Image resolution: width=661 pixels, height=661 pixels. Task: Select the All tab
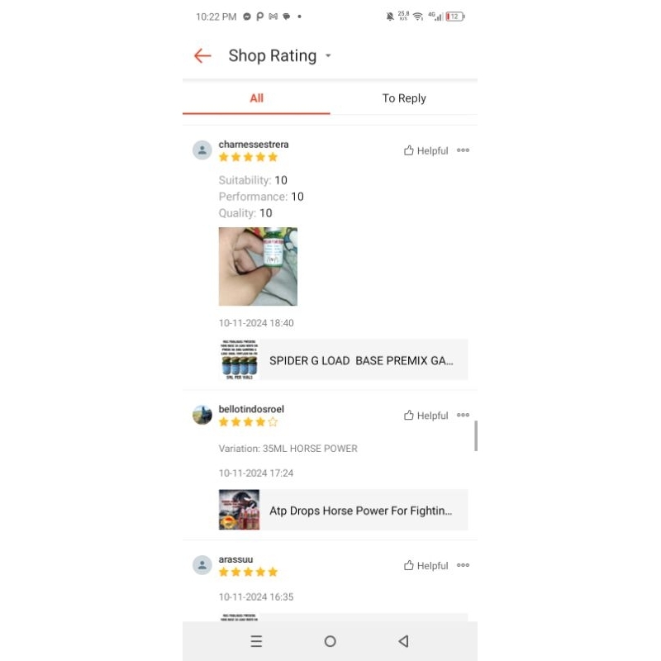(256, 98)
